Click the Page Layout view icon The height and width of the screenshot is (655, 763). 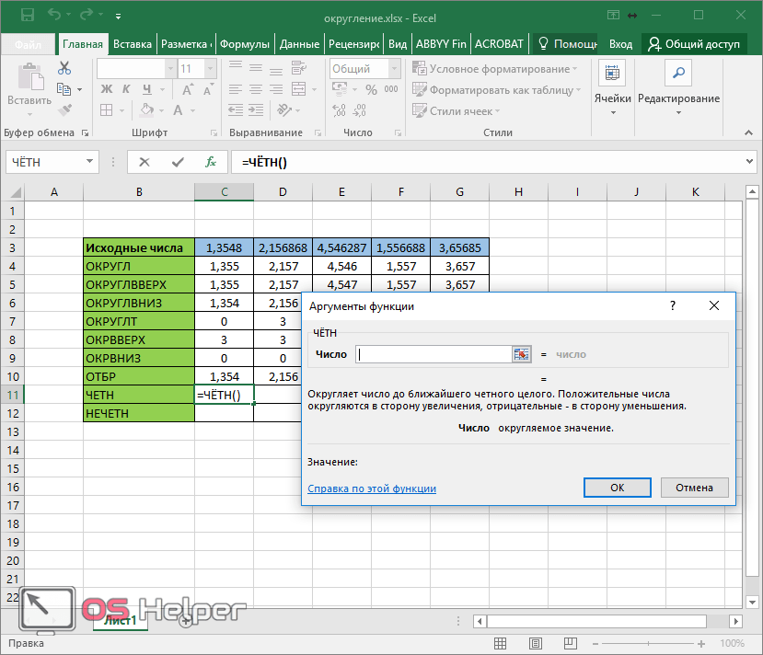tap(536, 643)
